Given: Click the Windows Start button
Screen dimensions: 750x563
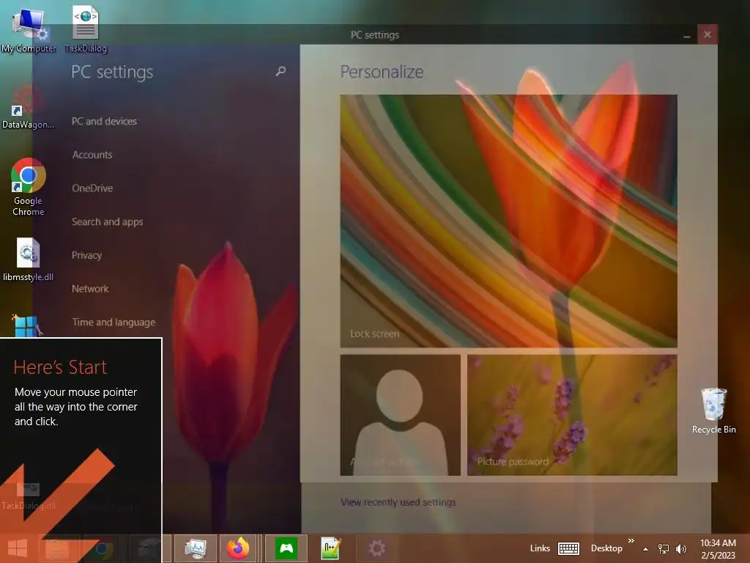Looking at the screenshot, I should [18, 548].
